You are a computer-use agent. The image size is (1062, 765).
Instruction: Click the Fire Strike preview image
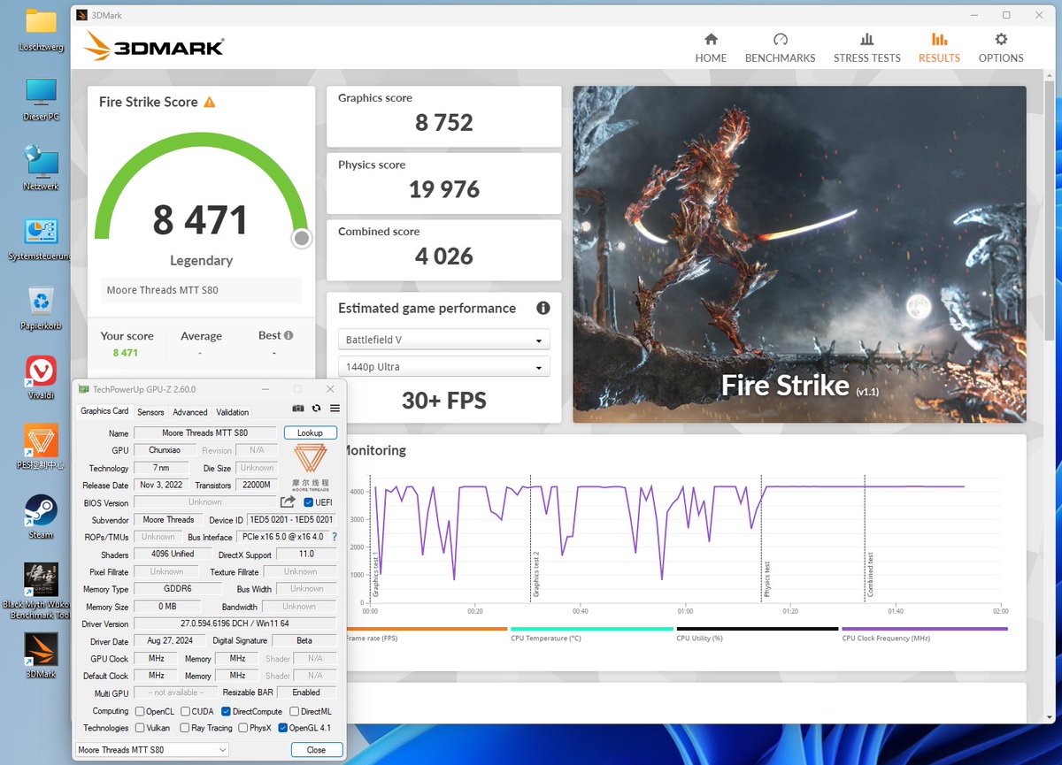(x=799, y=254)
